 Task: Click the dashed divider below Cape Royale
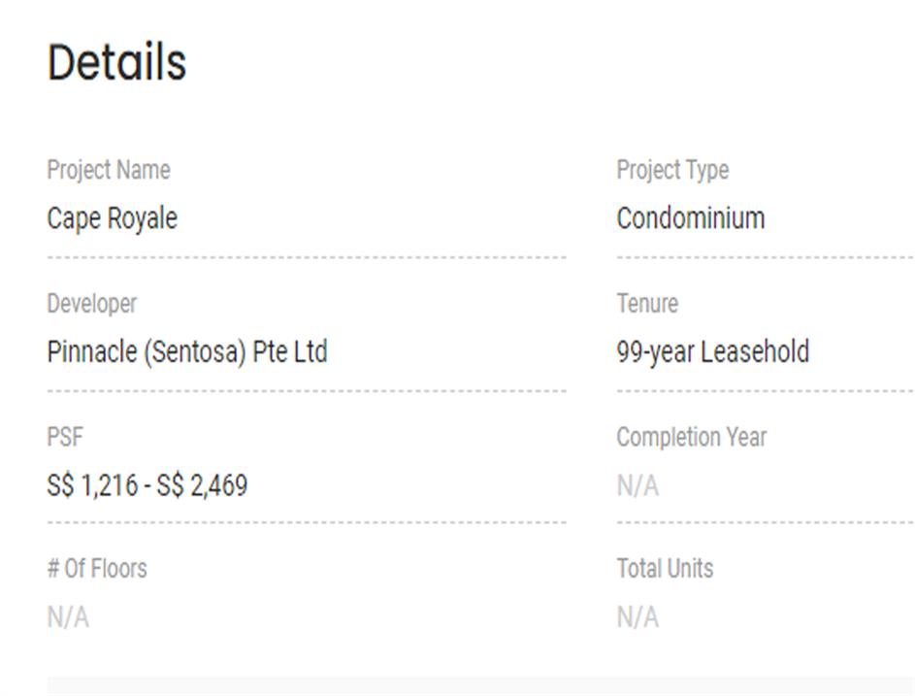[x=306, y=258]
